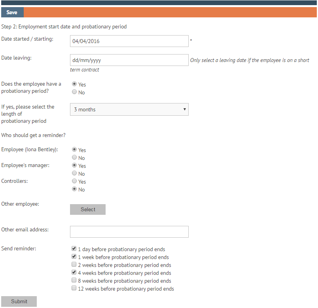Viewport: 318px width, 308px height.
Task: Open the Select dialog for other employee
Action: 87,209
